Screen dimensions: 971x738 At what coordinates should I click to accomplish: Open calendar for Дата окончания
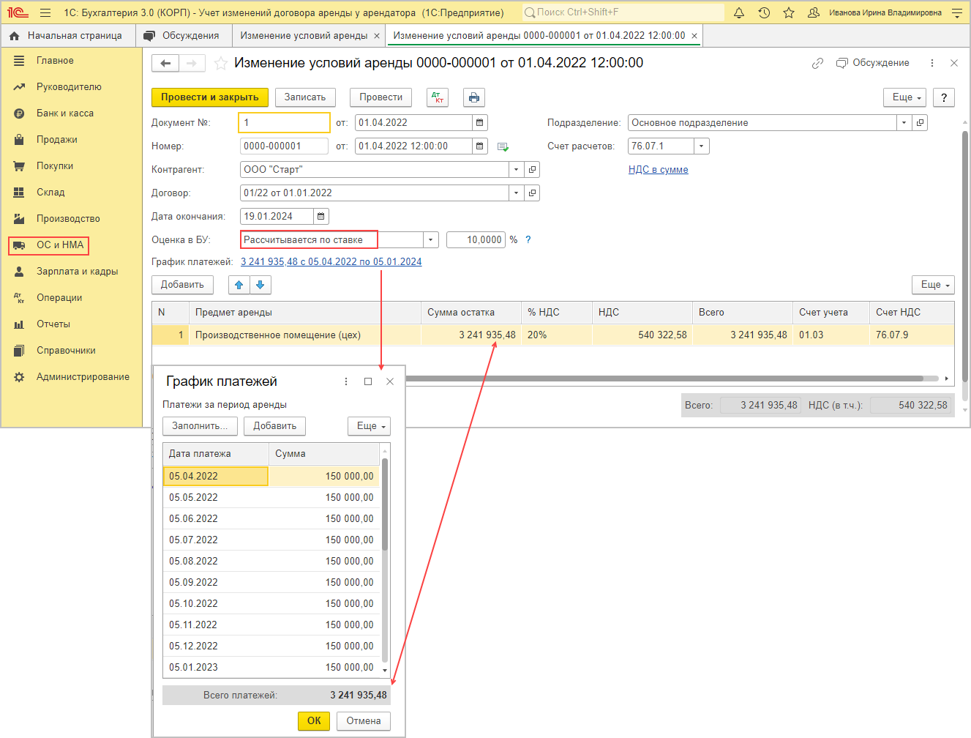321,217
